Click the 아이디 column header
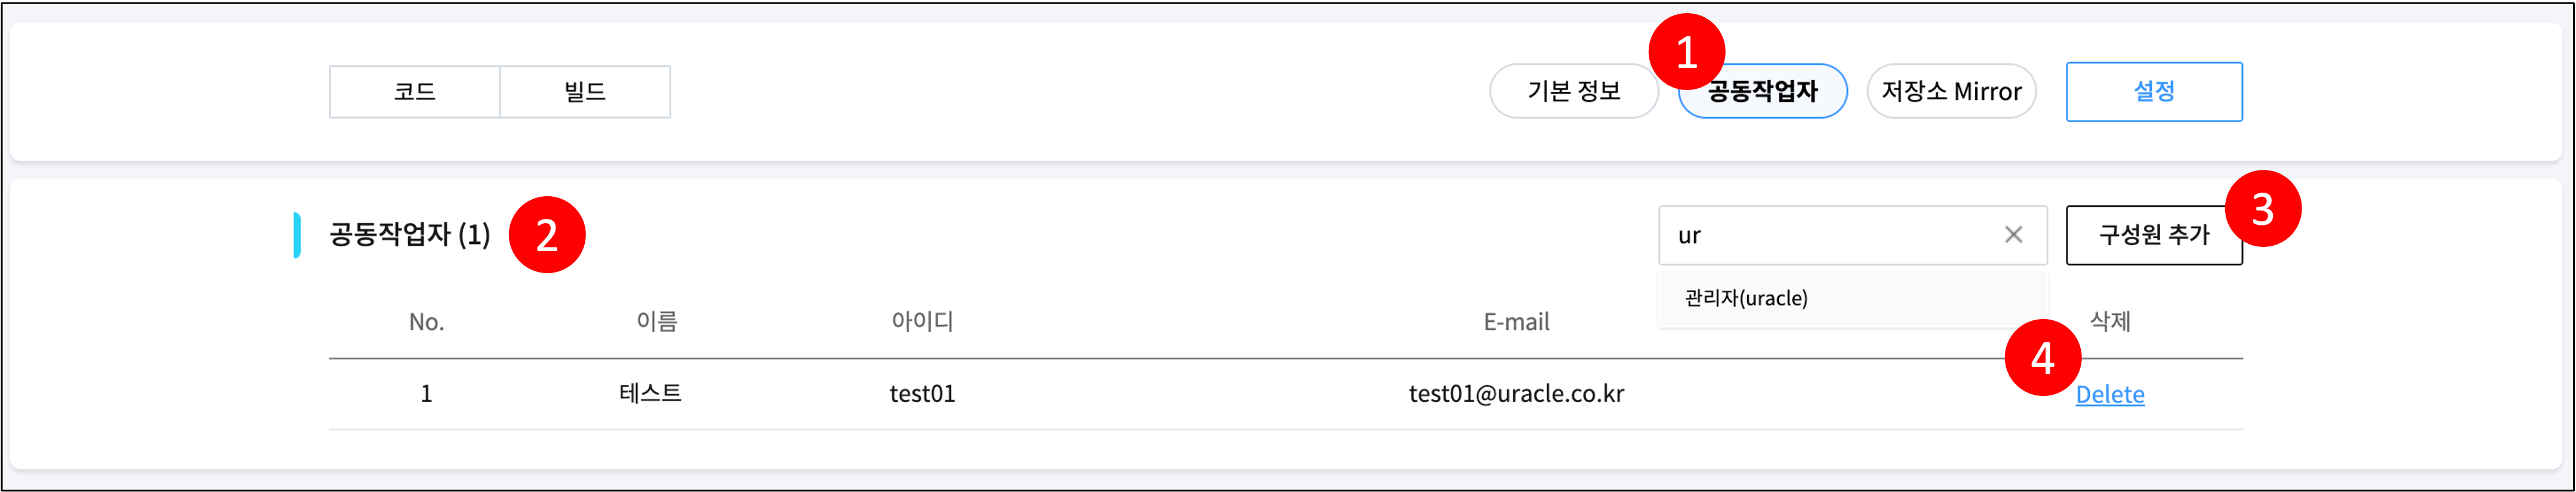Image resolution: width=2576 pixels, height=492 pixels. 922,321
